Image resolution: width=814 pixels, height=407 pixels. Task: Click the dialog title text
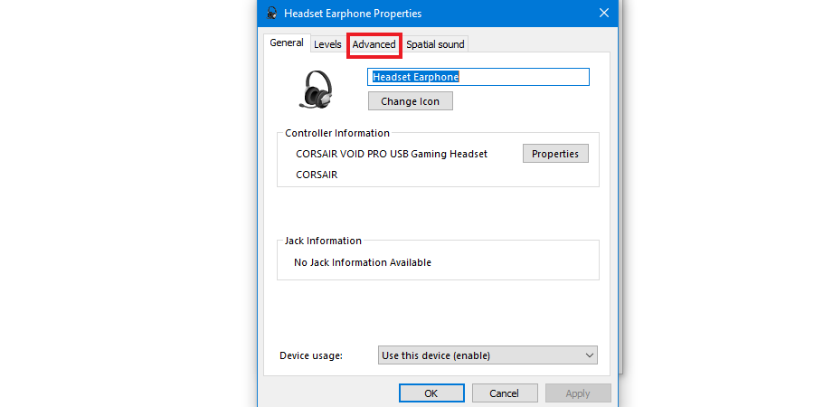353,14
